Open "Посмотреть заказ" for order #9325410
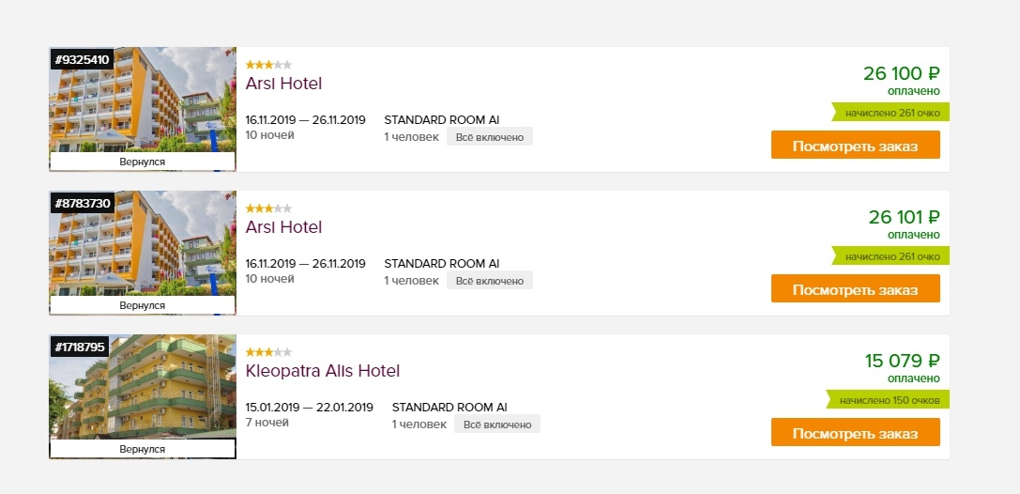The height and width of the screenshot is (494, 1020). point(855,146)
